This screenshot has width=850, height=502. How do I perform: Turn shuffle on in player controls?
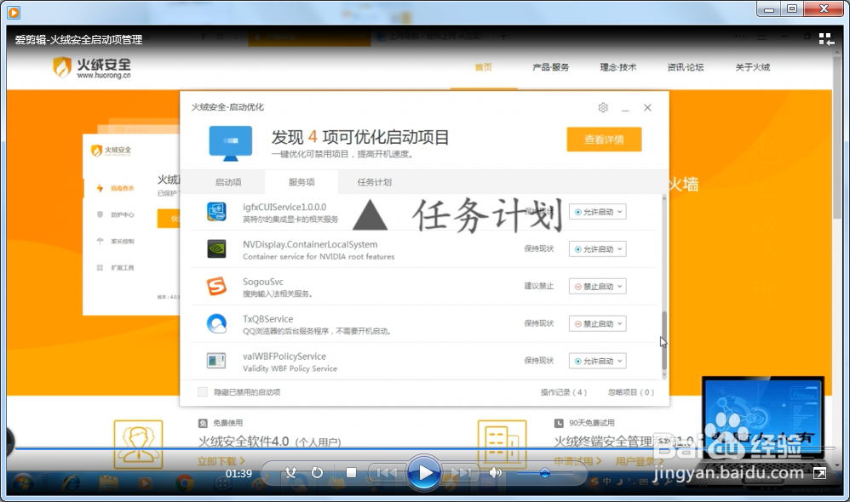(x=291, y=473)
